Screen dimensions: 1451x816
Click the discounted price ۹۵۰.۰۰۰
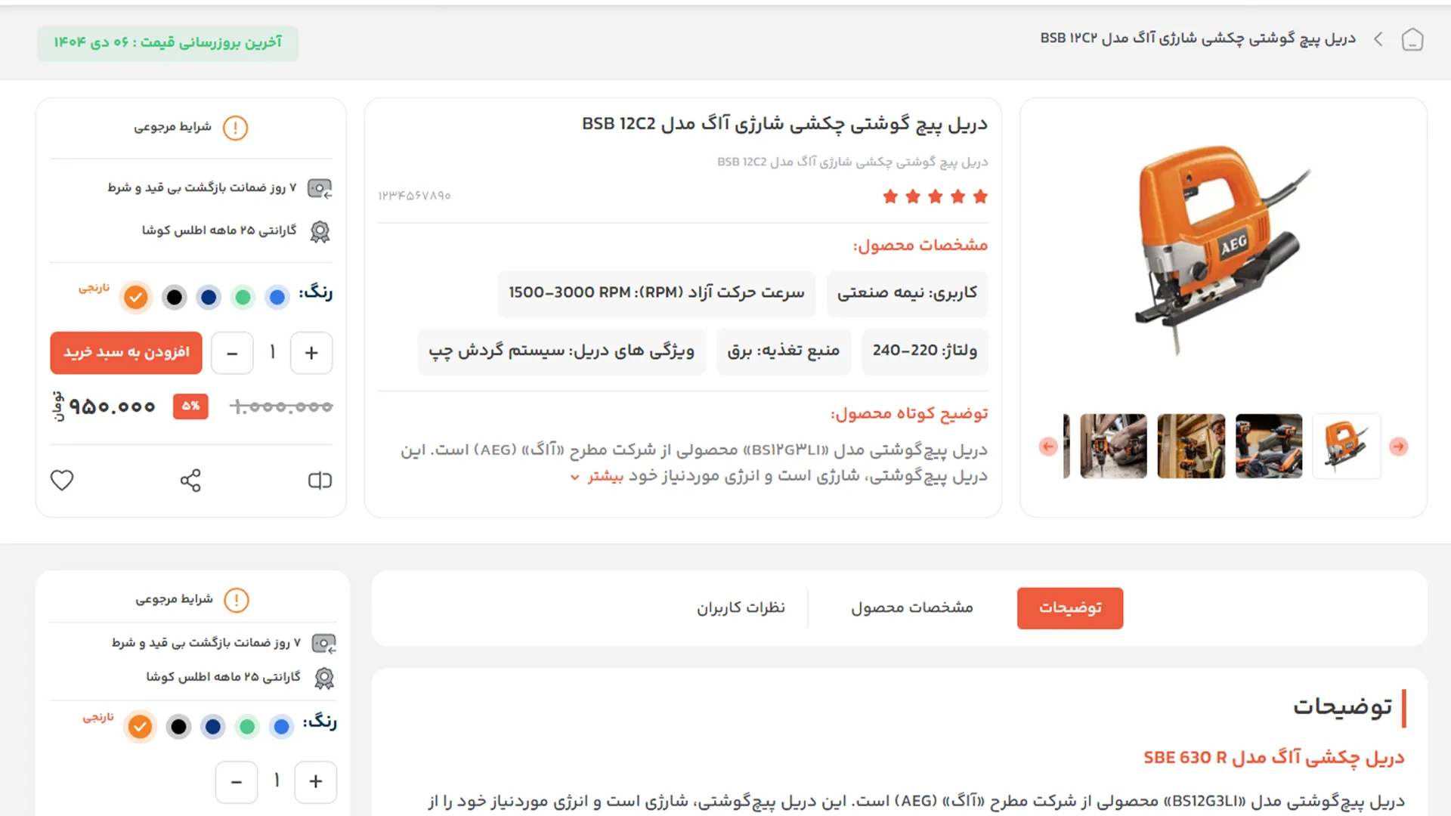(x=112, y=407)
